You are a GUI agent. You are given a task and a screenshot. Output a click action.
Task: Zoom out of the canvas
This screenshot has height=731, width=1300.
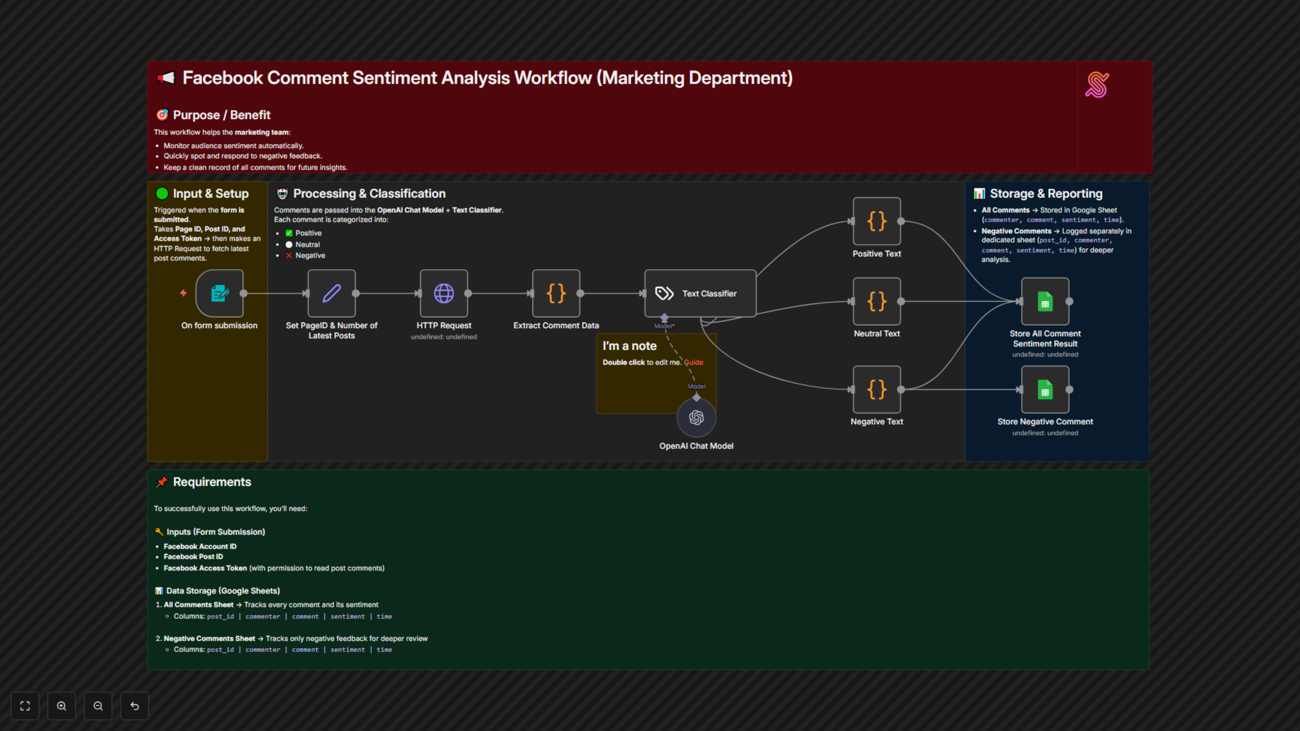click(x=98, y=706)
